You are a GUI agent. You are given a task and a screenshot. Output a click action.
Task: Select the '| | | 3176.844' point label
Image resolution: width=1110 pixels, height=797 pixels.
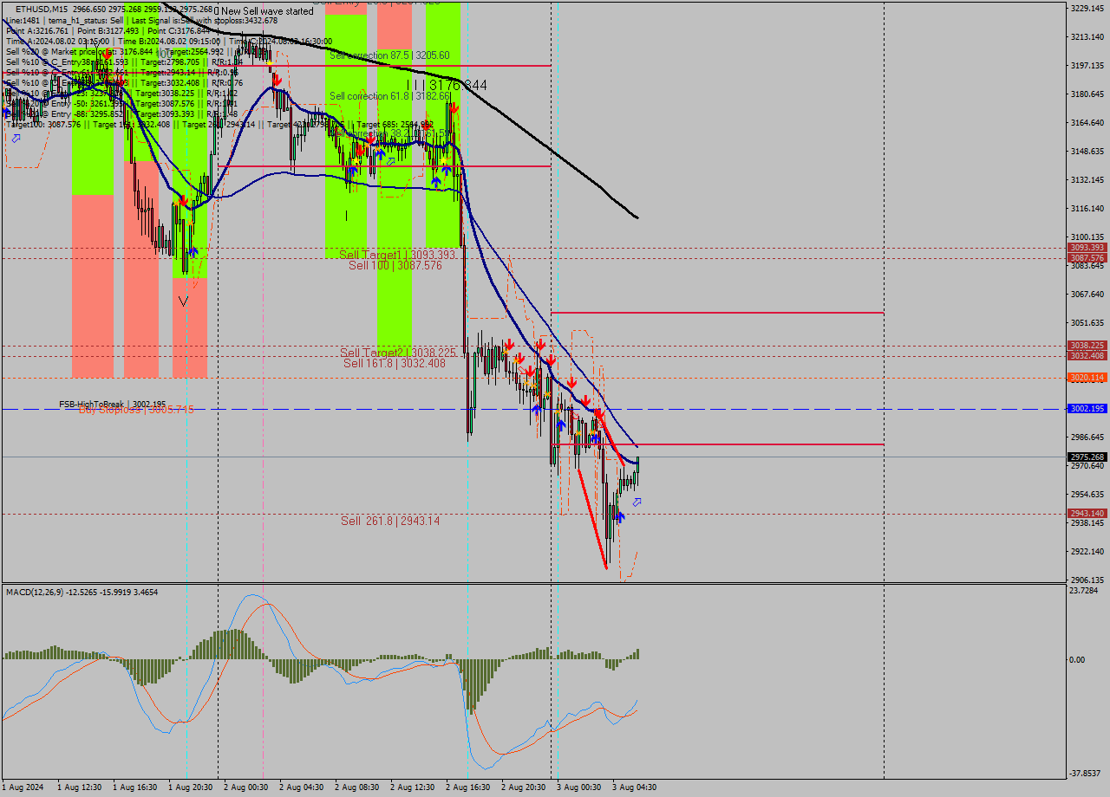(x=447, y=85)
